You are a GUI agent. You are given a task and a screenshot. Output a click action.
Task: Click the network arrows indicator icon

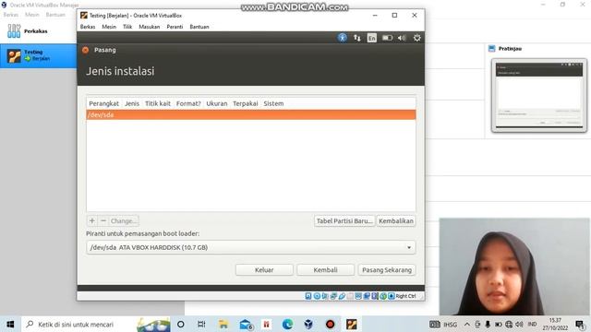(357, 38)
